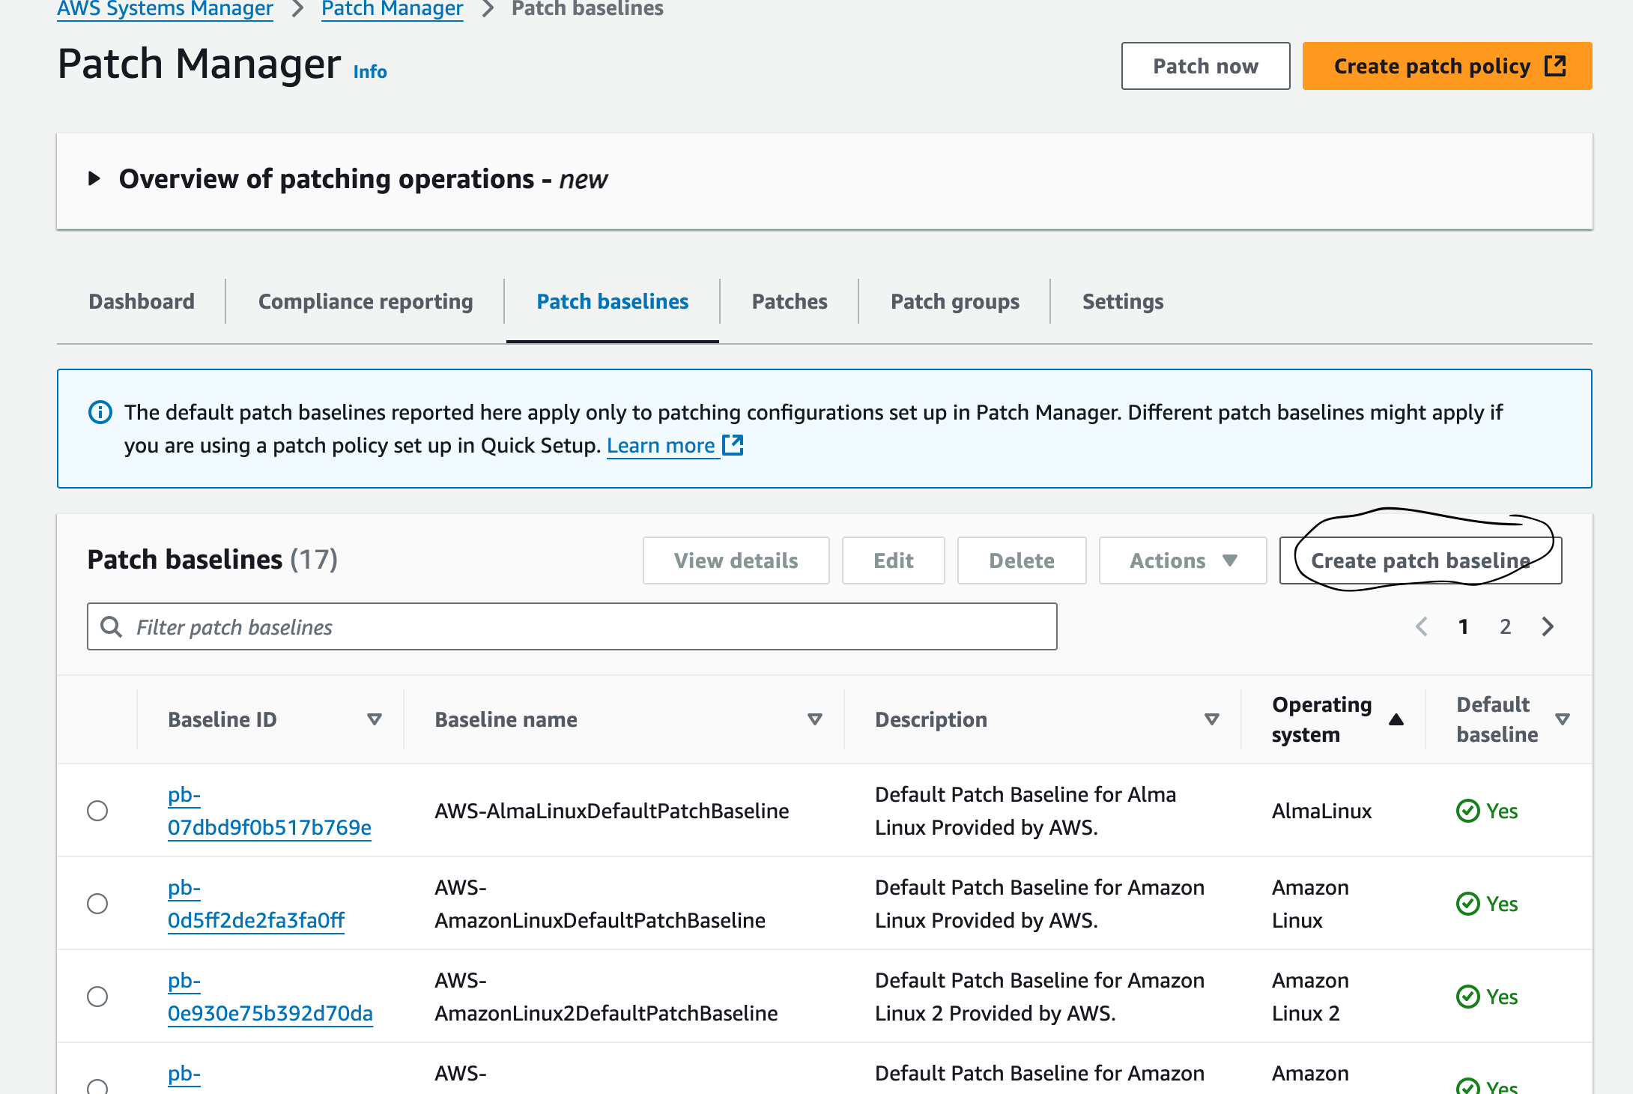Open the Compliance reporting tab
The height and width of the screenshot is (1094, 1633).
tap(365, 301)
